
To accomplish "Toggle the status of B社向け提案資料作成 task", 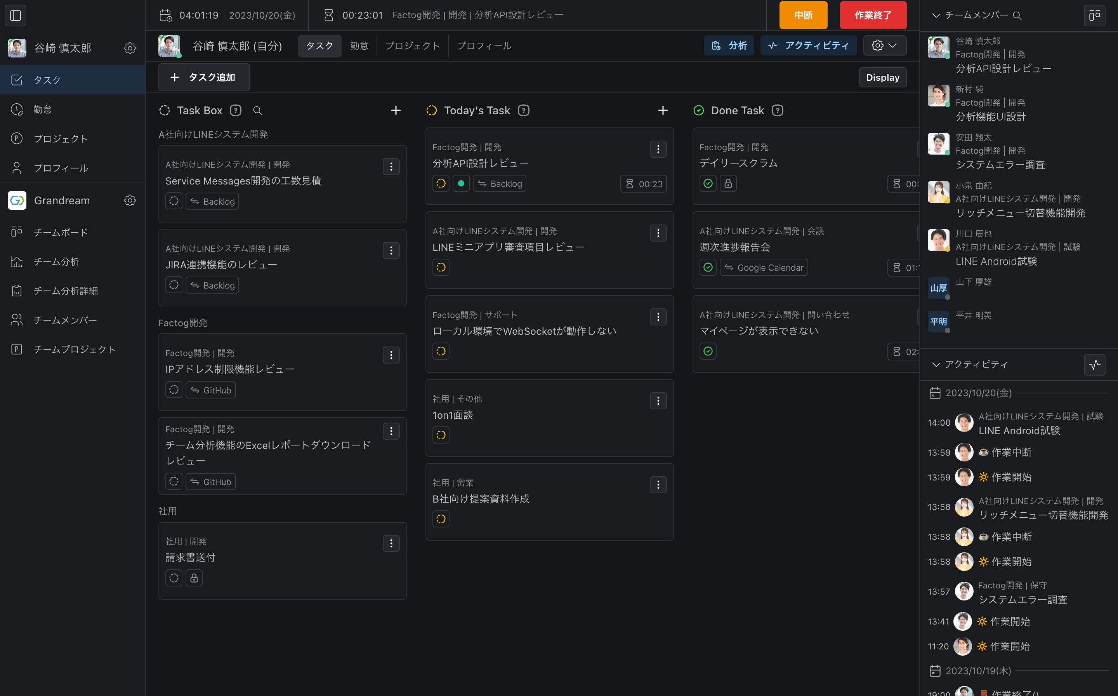I will point(441,519).
